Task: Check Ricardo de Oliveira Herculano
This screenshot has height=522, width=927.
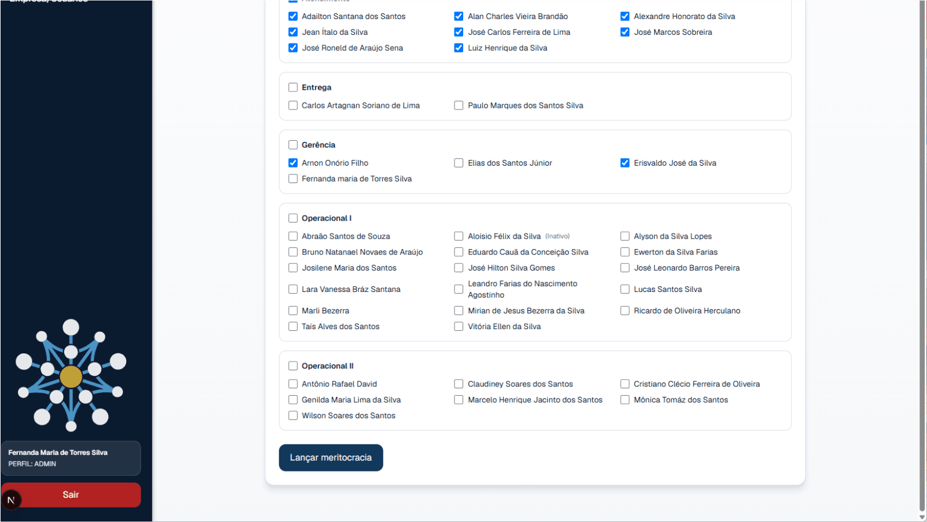Action: 625,311
